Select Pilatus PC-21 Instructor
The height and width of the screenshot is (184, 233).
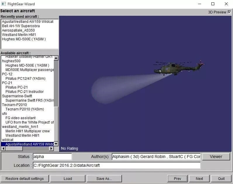tap(25, 92)
